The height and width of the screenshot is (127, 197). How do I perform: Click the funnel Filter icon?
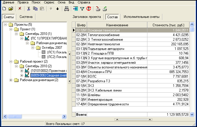pyautogui.click(x=82, y=9)
